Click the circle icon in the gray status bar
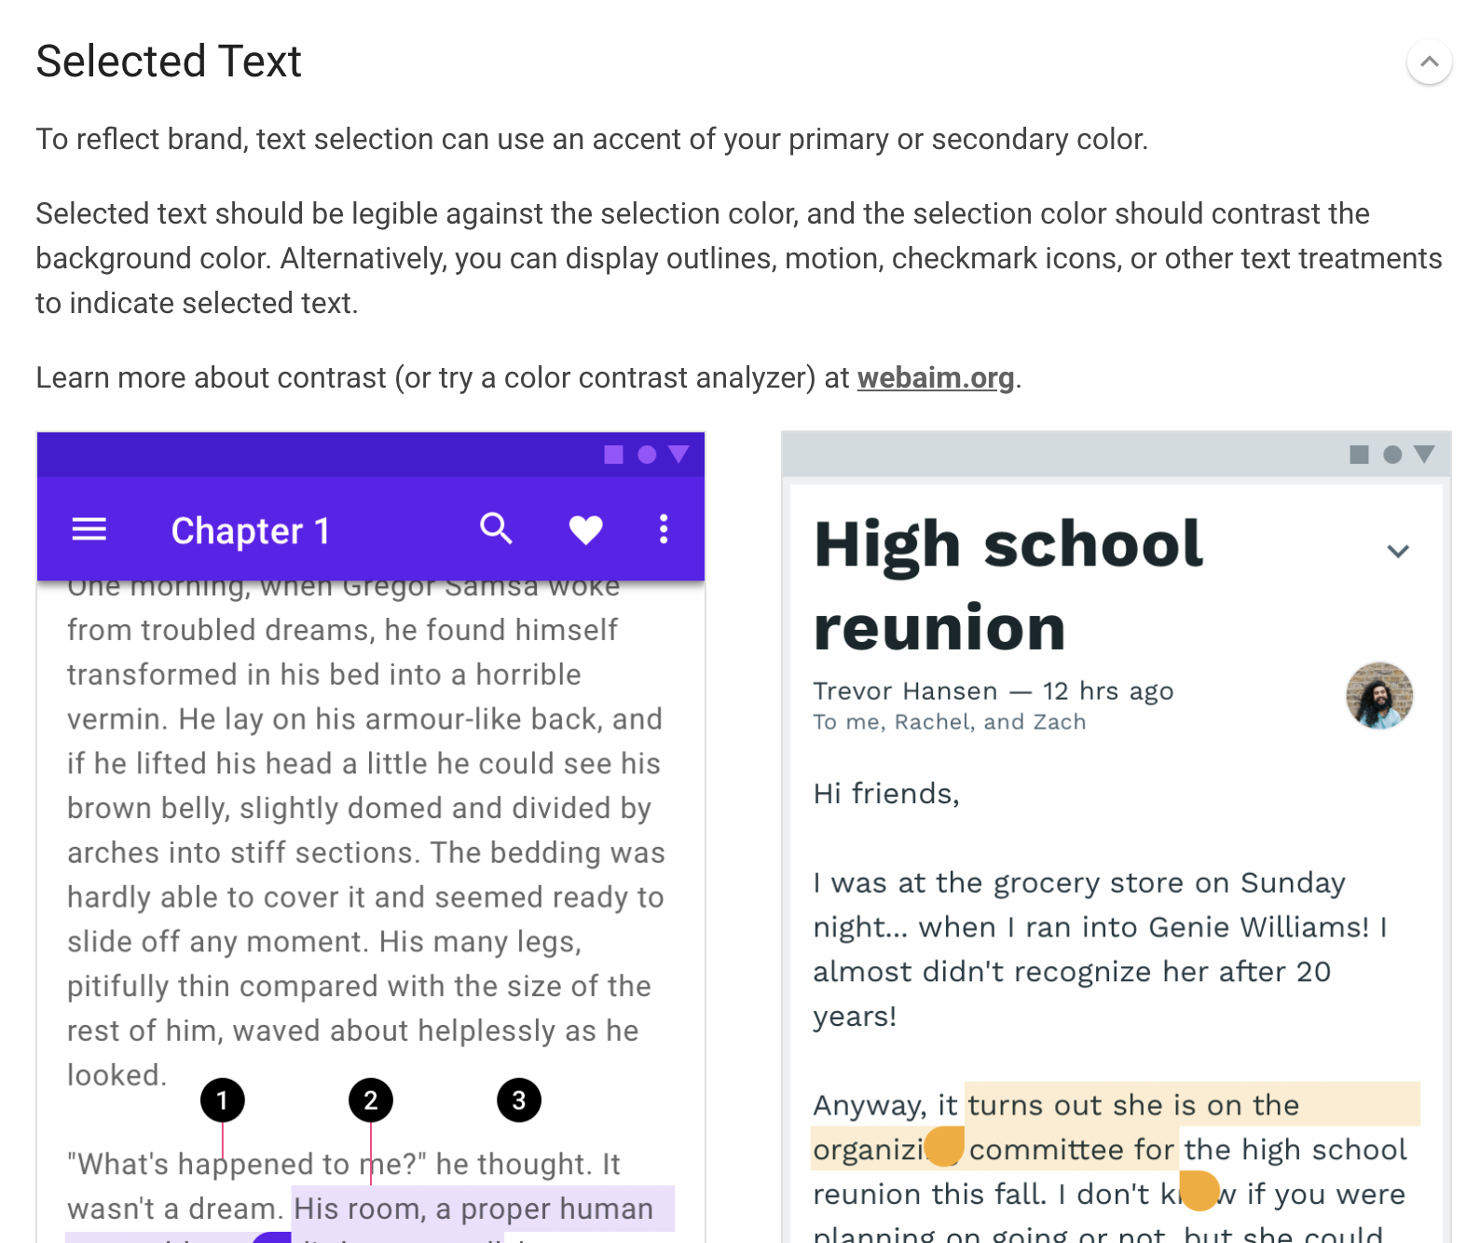The image size is (1480, 1243). click(1391, 456)
